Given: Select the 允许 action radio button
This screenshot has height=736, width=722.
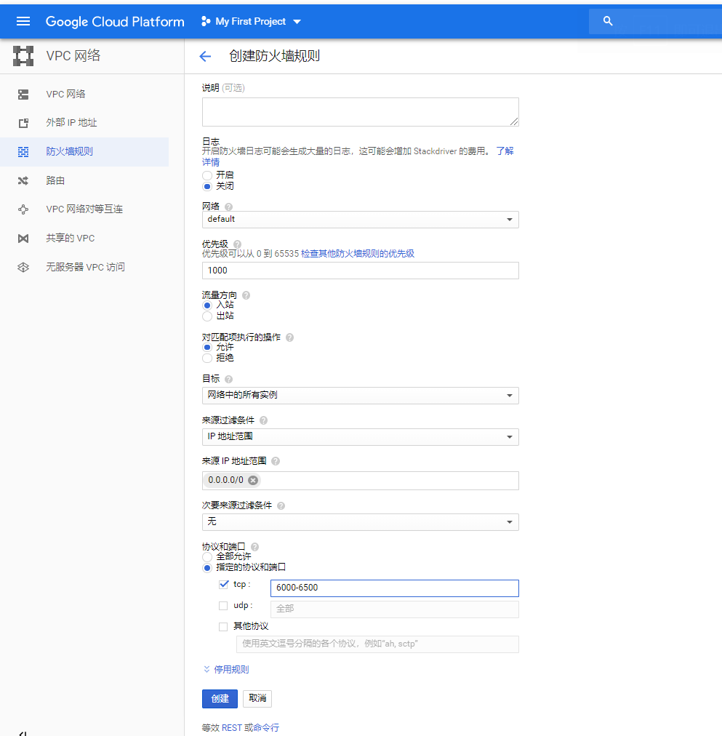Looking at the screenshot, I should 207,348.
